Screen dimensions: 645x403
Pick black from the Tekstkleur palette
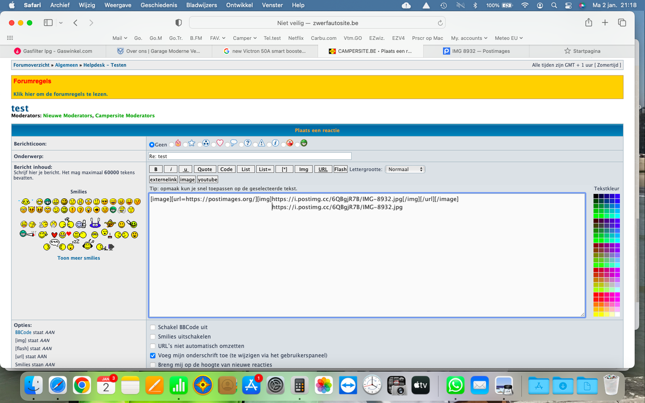coord(596,196)
